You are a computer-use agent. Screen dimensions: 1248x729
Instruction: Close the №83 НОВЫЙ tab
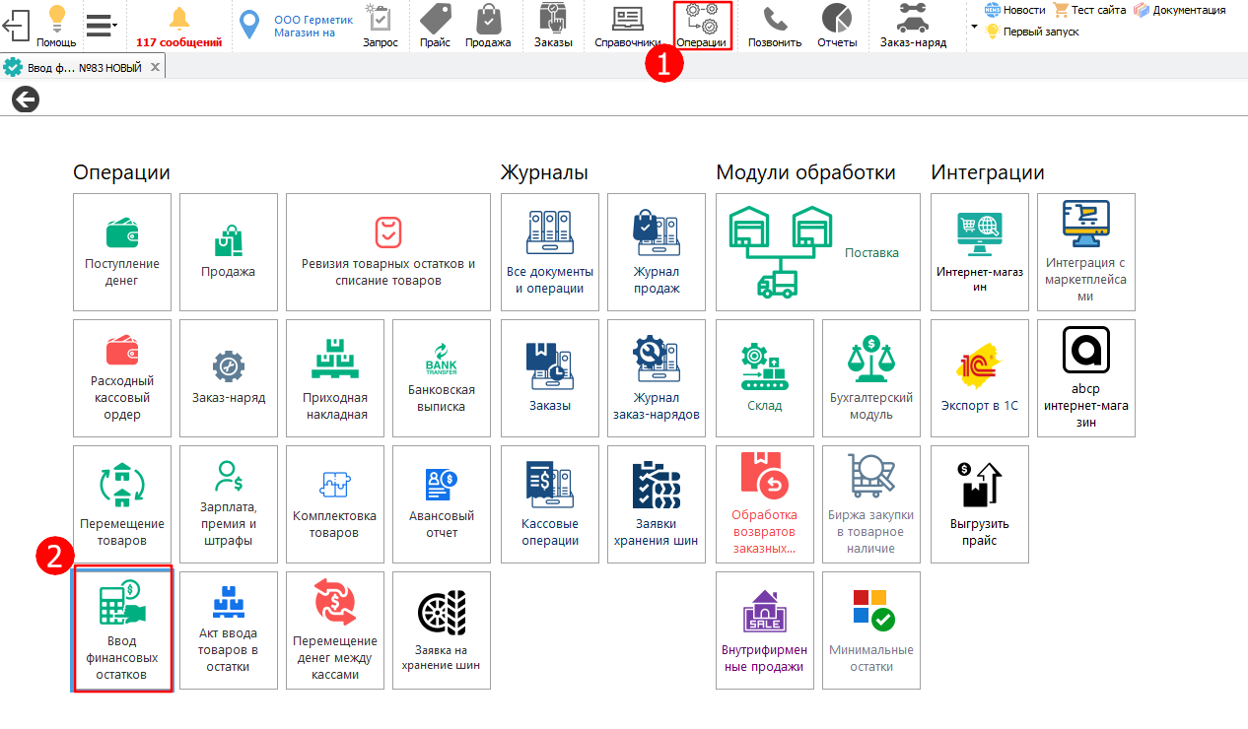point(156,67)
